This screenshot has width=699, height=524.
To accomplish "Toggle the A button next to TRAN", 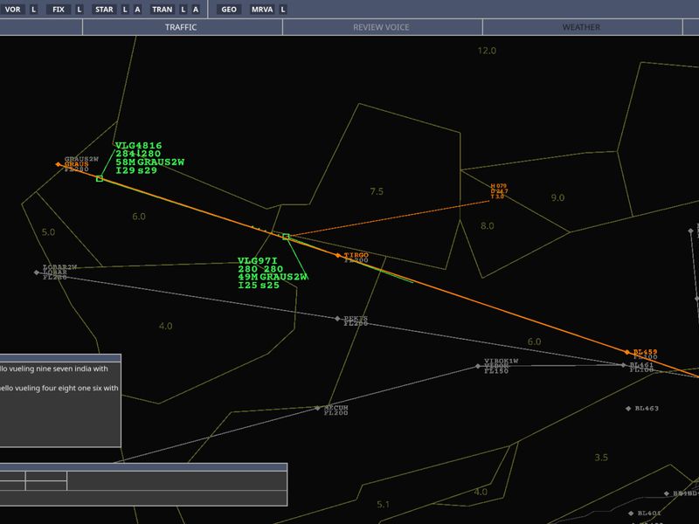I will coord(196,10).
